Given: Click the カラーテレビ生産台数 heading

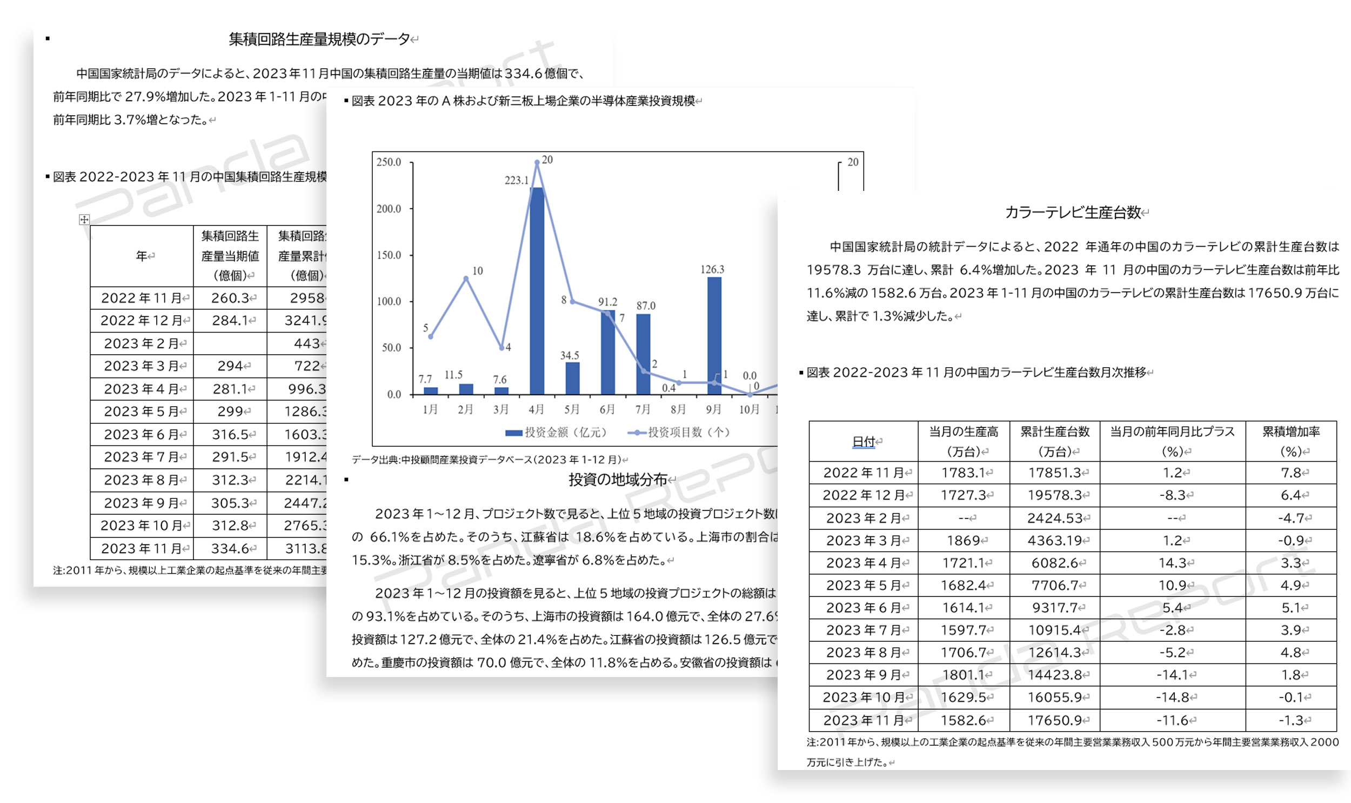Looking at the screenshot, I should (1073, 213).
